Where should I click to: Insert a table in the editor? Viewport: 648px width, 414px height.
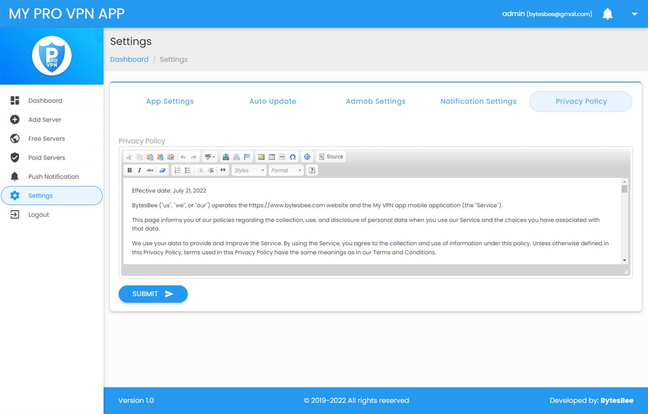tap(272, 157)
